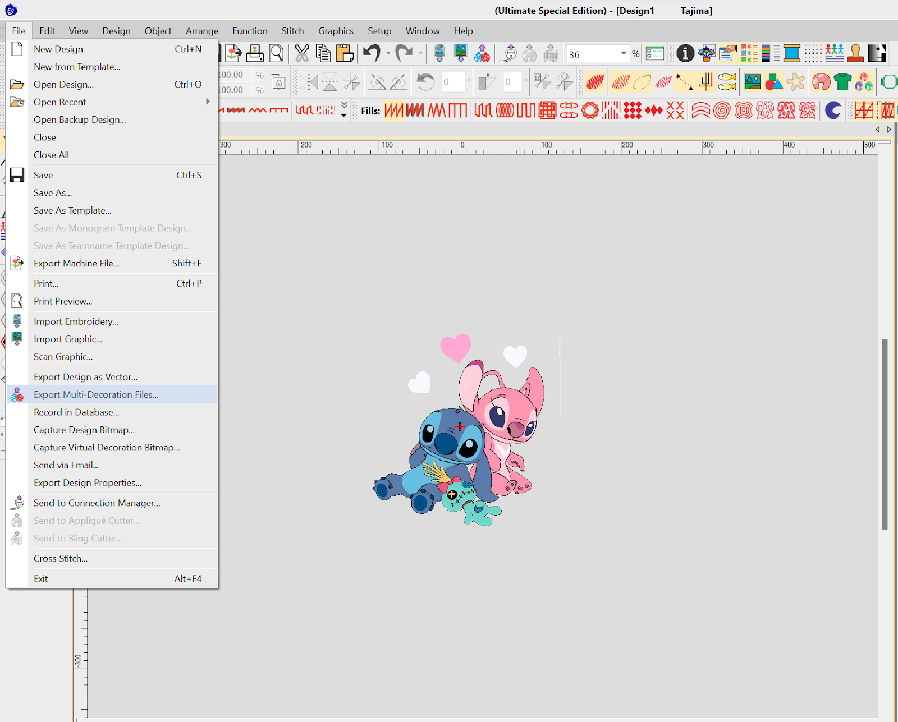Choose Record in Database menu entry
Viewport: 898px width, 722px height.
[x=111, y=412]
